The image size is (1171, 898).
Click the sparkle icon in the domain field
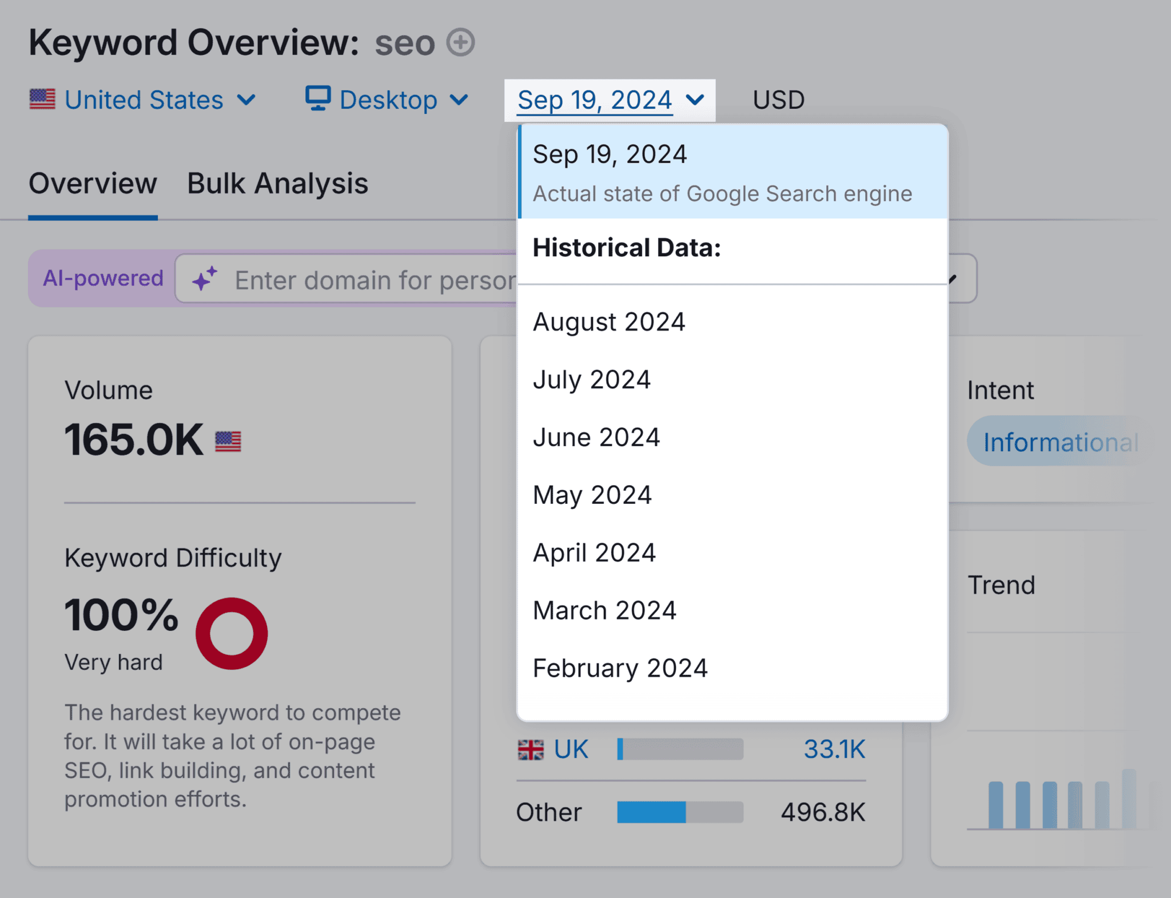[x=204, y=279]
